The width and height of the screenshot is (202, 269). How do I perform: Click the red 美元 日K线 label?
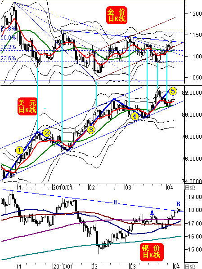(x=27, y=106)
